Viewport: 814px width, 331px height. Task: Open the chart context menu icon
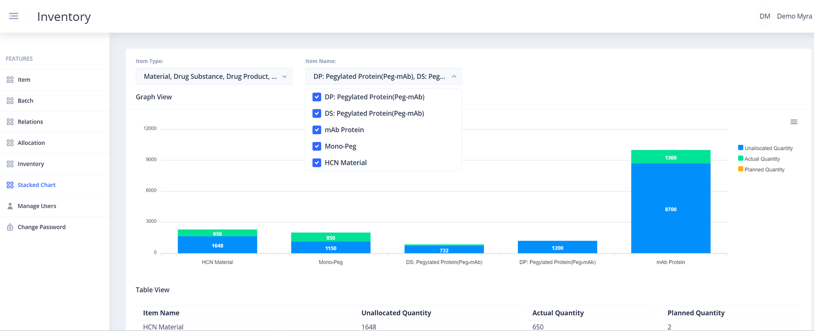pos(794,122)
